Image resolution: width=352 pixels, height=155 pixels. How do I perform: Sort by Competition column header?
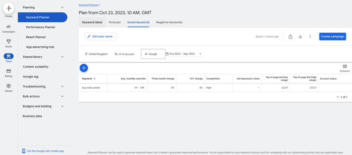coord(213,79)
